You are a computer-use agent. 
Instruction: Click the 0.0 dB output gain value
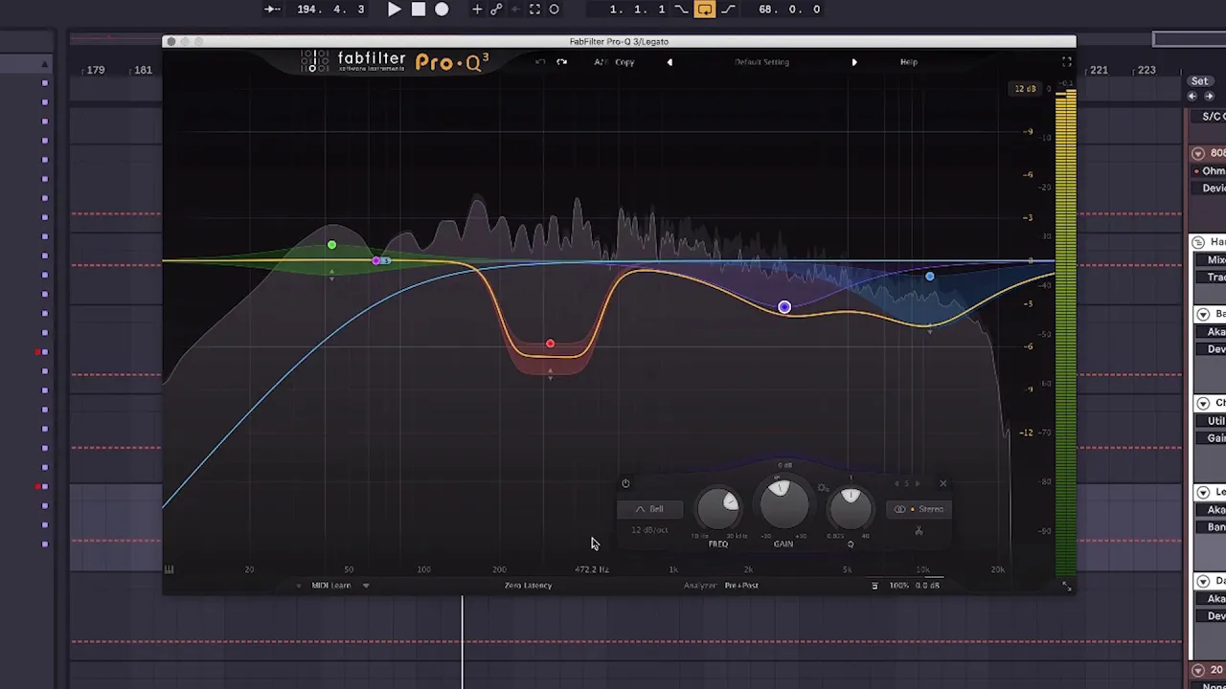tap(927, 586)
